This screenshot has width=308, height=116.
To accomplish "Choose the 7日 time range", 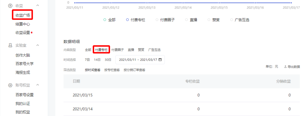I will coord(88,60).
